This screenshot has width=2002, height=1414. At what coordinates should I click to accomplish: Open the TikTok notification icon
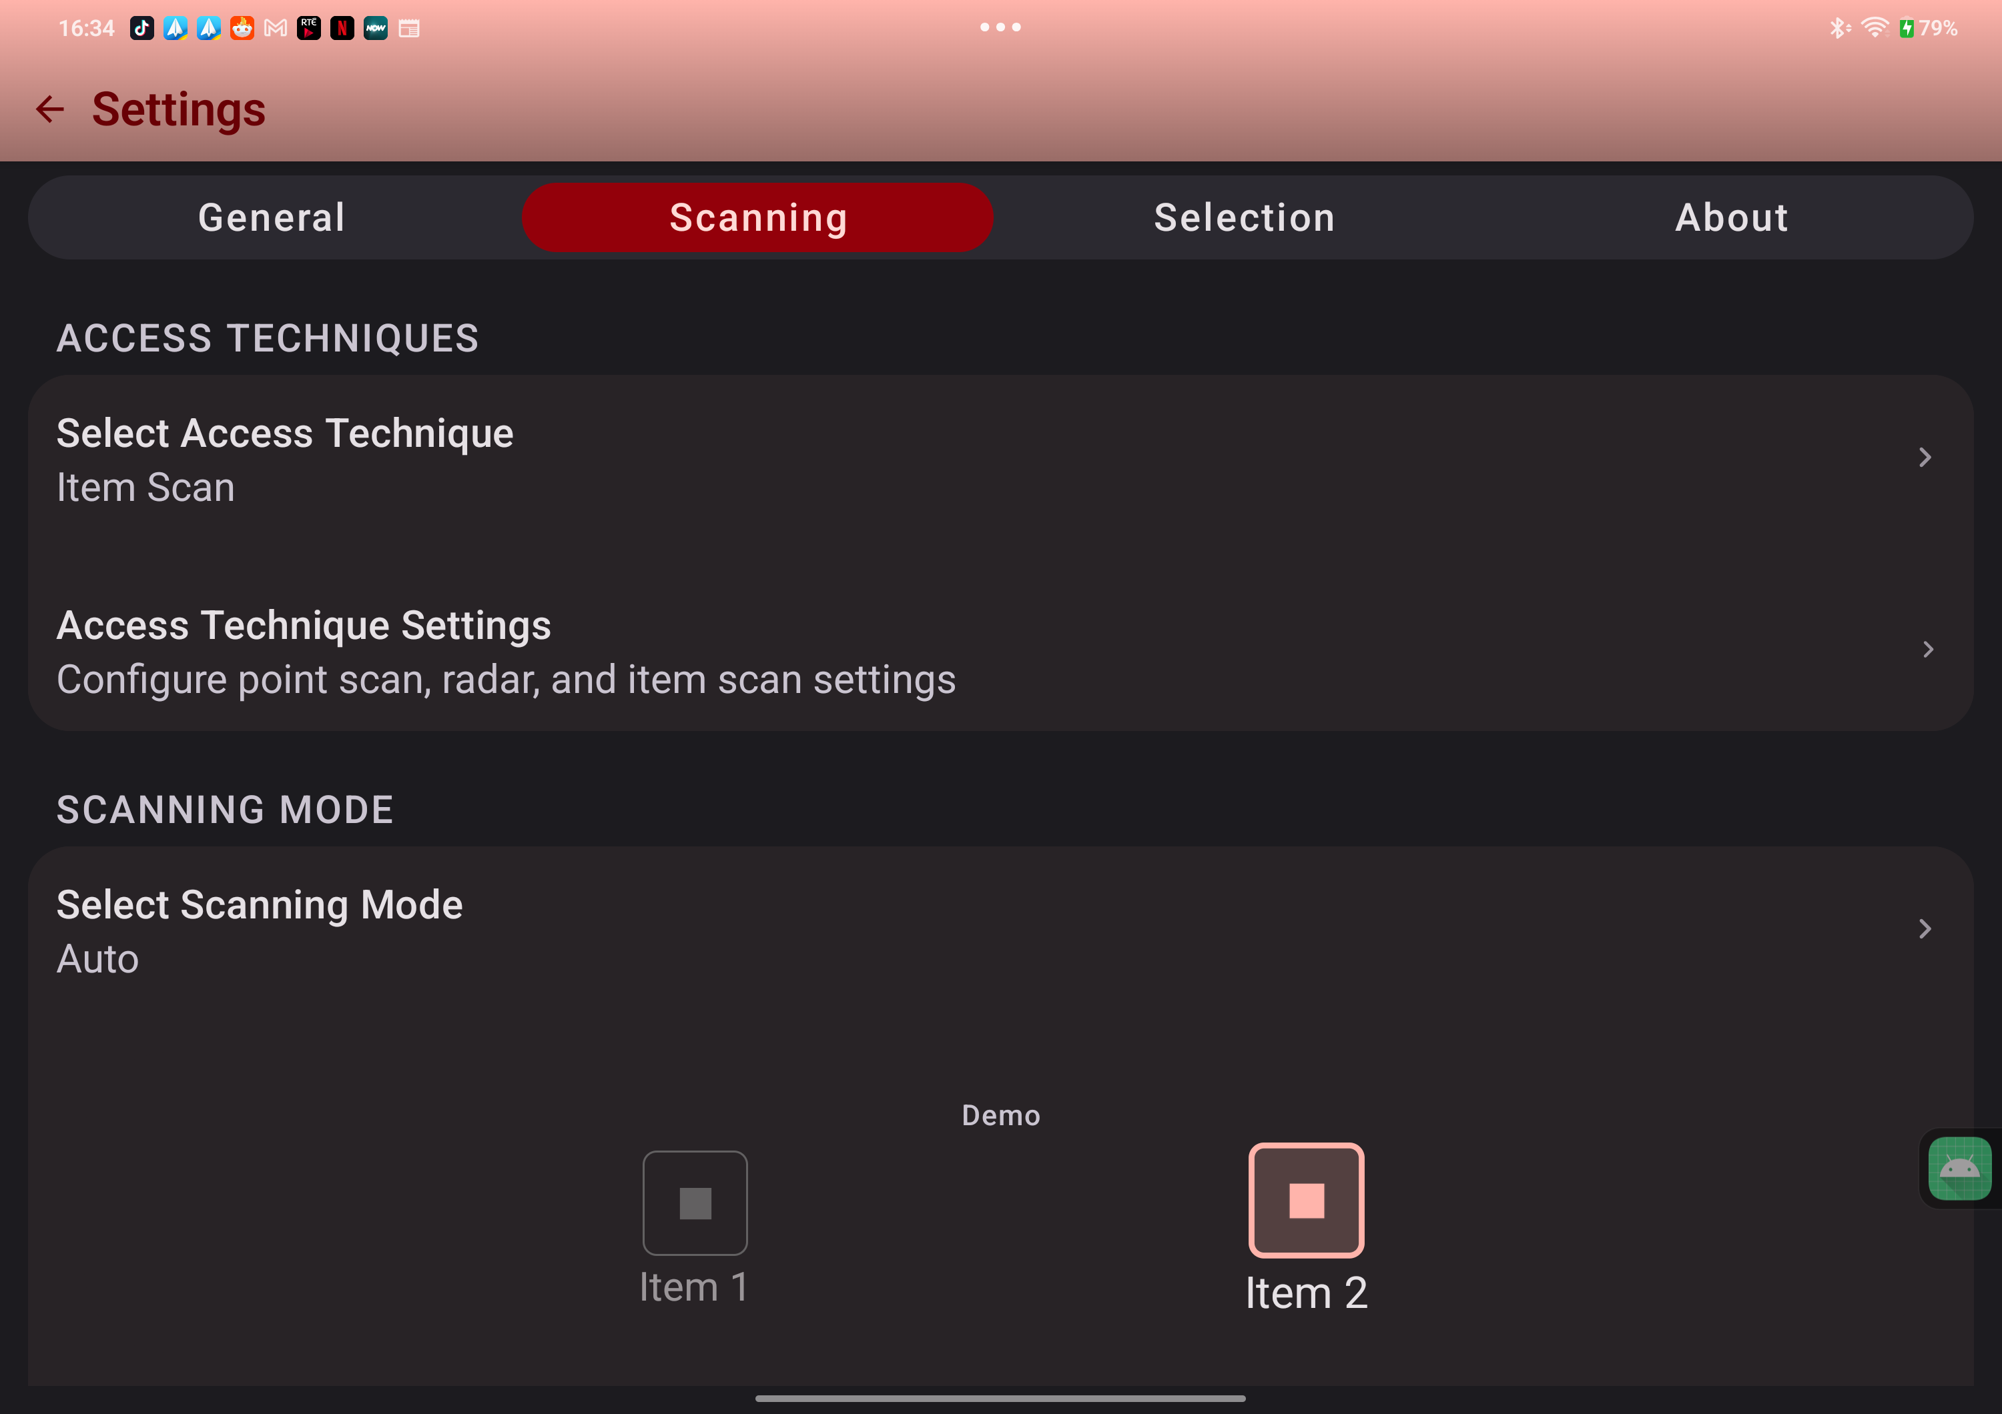tap(142, 29)
